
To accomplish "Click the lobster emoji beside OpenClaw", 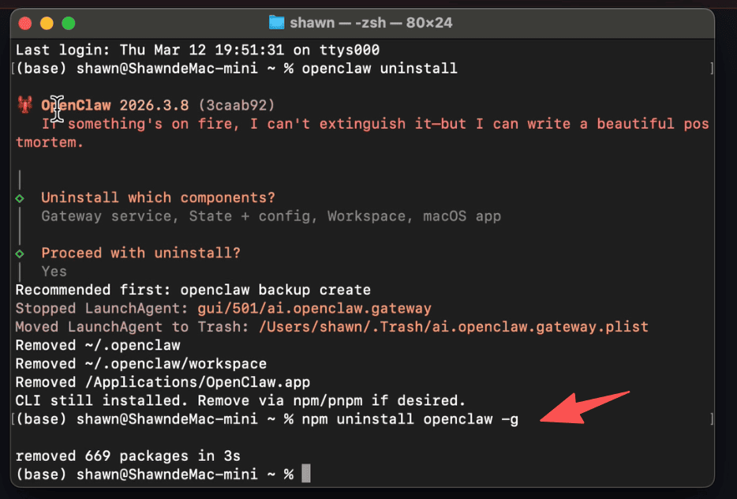I will point(25,106).
